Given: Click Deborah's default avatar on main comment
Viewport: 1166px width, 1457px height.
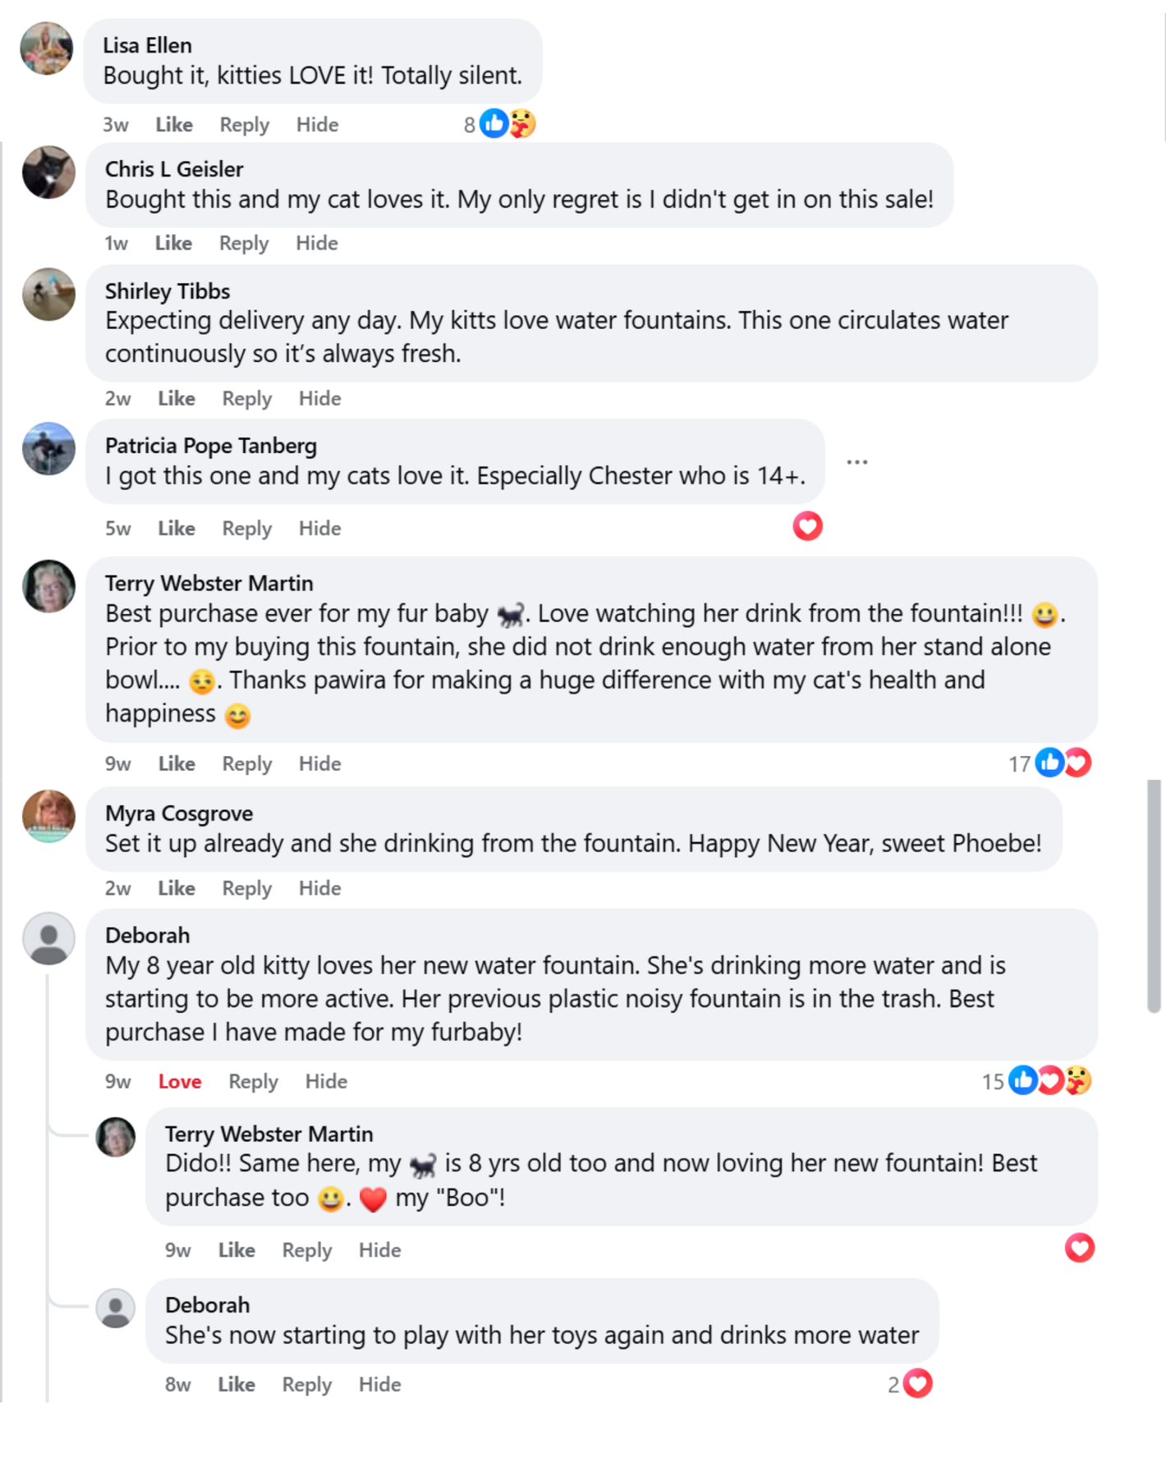Looking at the screenshot, I should 48,938.
